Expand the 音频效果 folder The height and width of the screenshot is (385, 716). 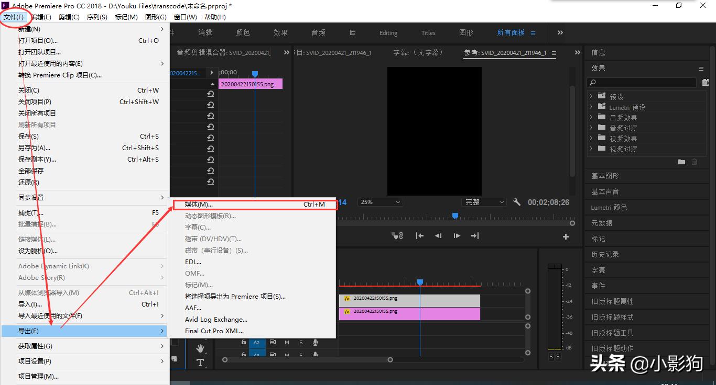click(591, 117)
